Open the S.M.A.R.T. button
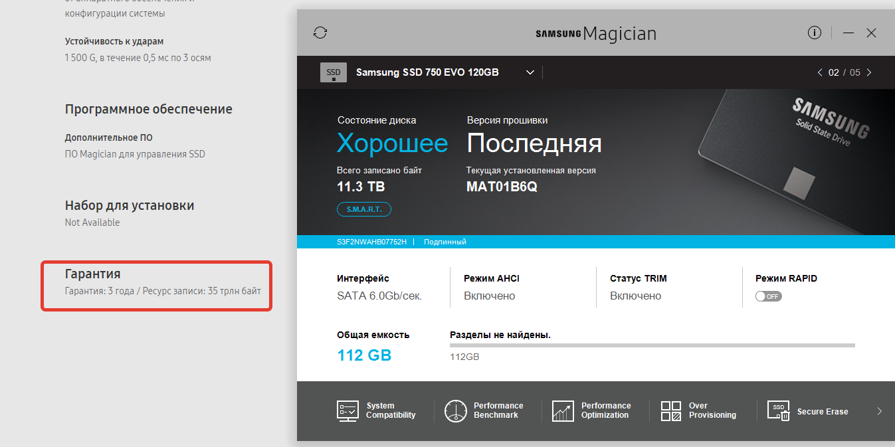This screenshot has width=895, height=447. (364, 209)
